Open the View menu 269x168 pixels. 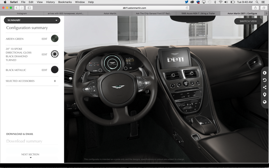40,2
